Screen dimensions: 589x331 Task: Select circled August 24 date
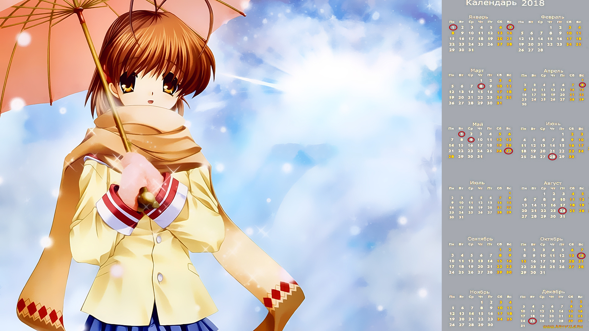[562, 211]
